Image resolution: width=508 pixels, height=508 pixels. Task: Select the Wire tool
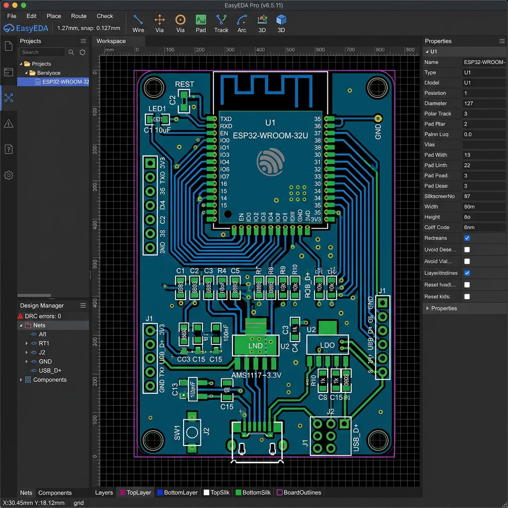(138, 22)
